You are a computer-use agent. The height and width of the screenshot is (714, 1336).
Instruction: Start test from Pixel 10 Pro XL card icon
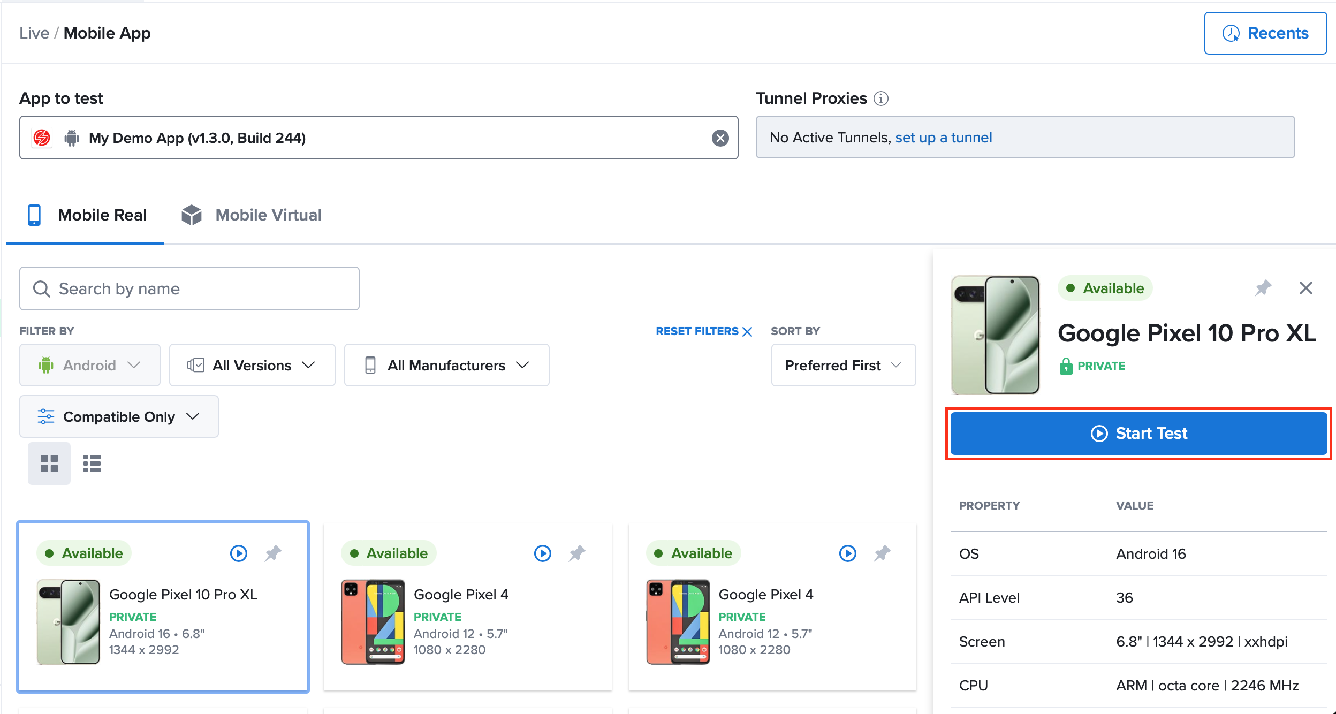pyautogui.click(x=239, y=553)
